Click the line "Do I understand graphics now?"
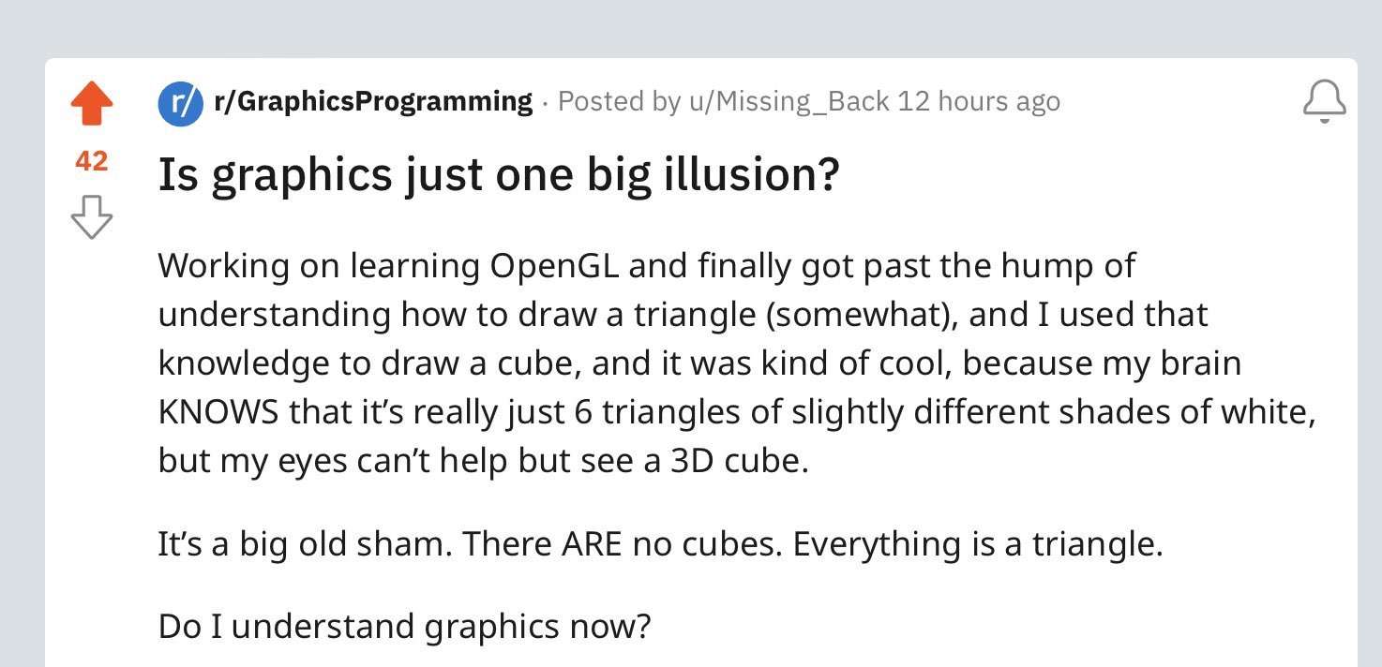This screenshot has width=1382, height=667. [404, 626]
